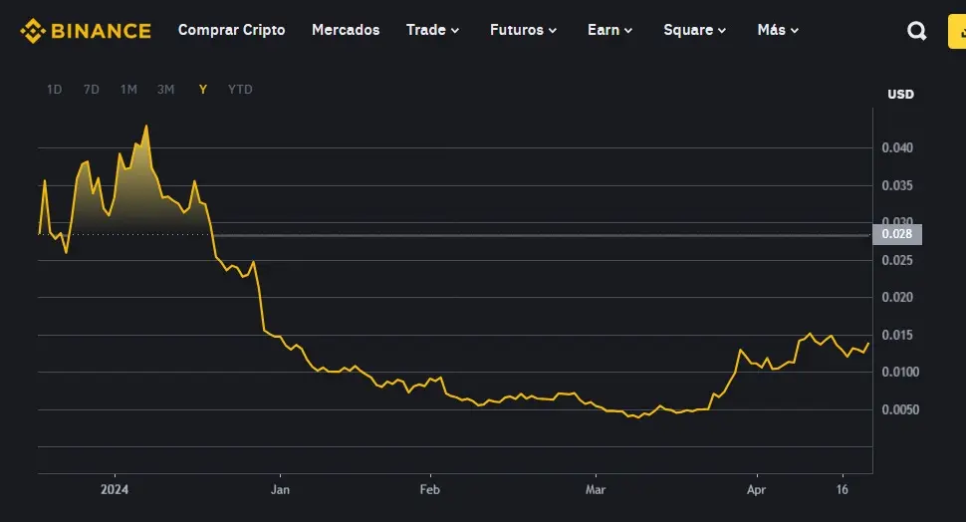Go to Mercados
This screenshot has height=522, width=966.
[x=346, y=30]
